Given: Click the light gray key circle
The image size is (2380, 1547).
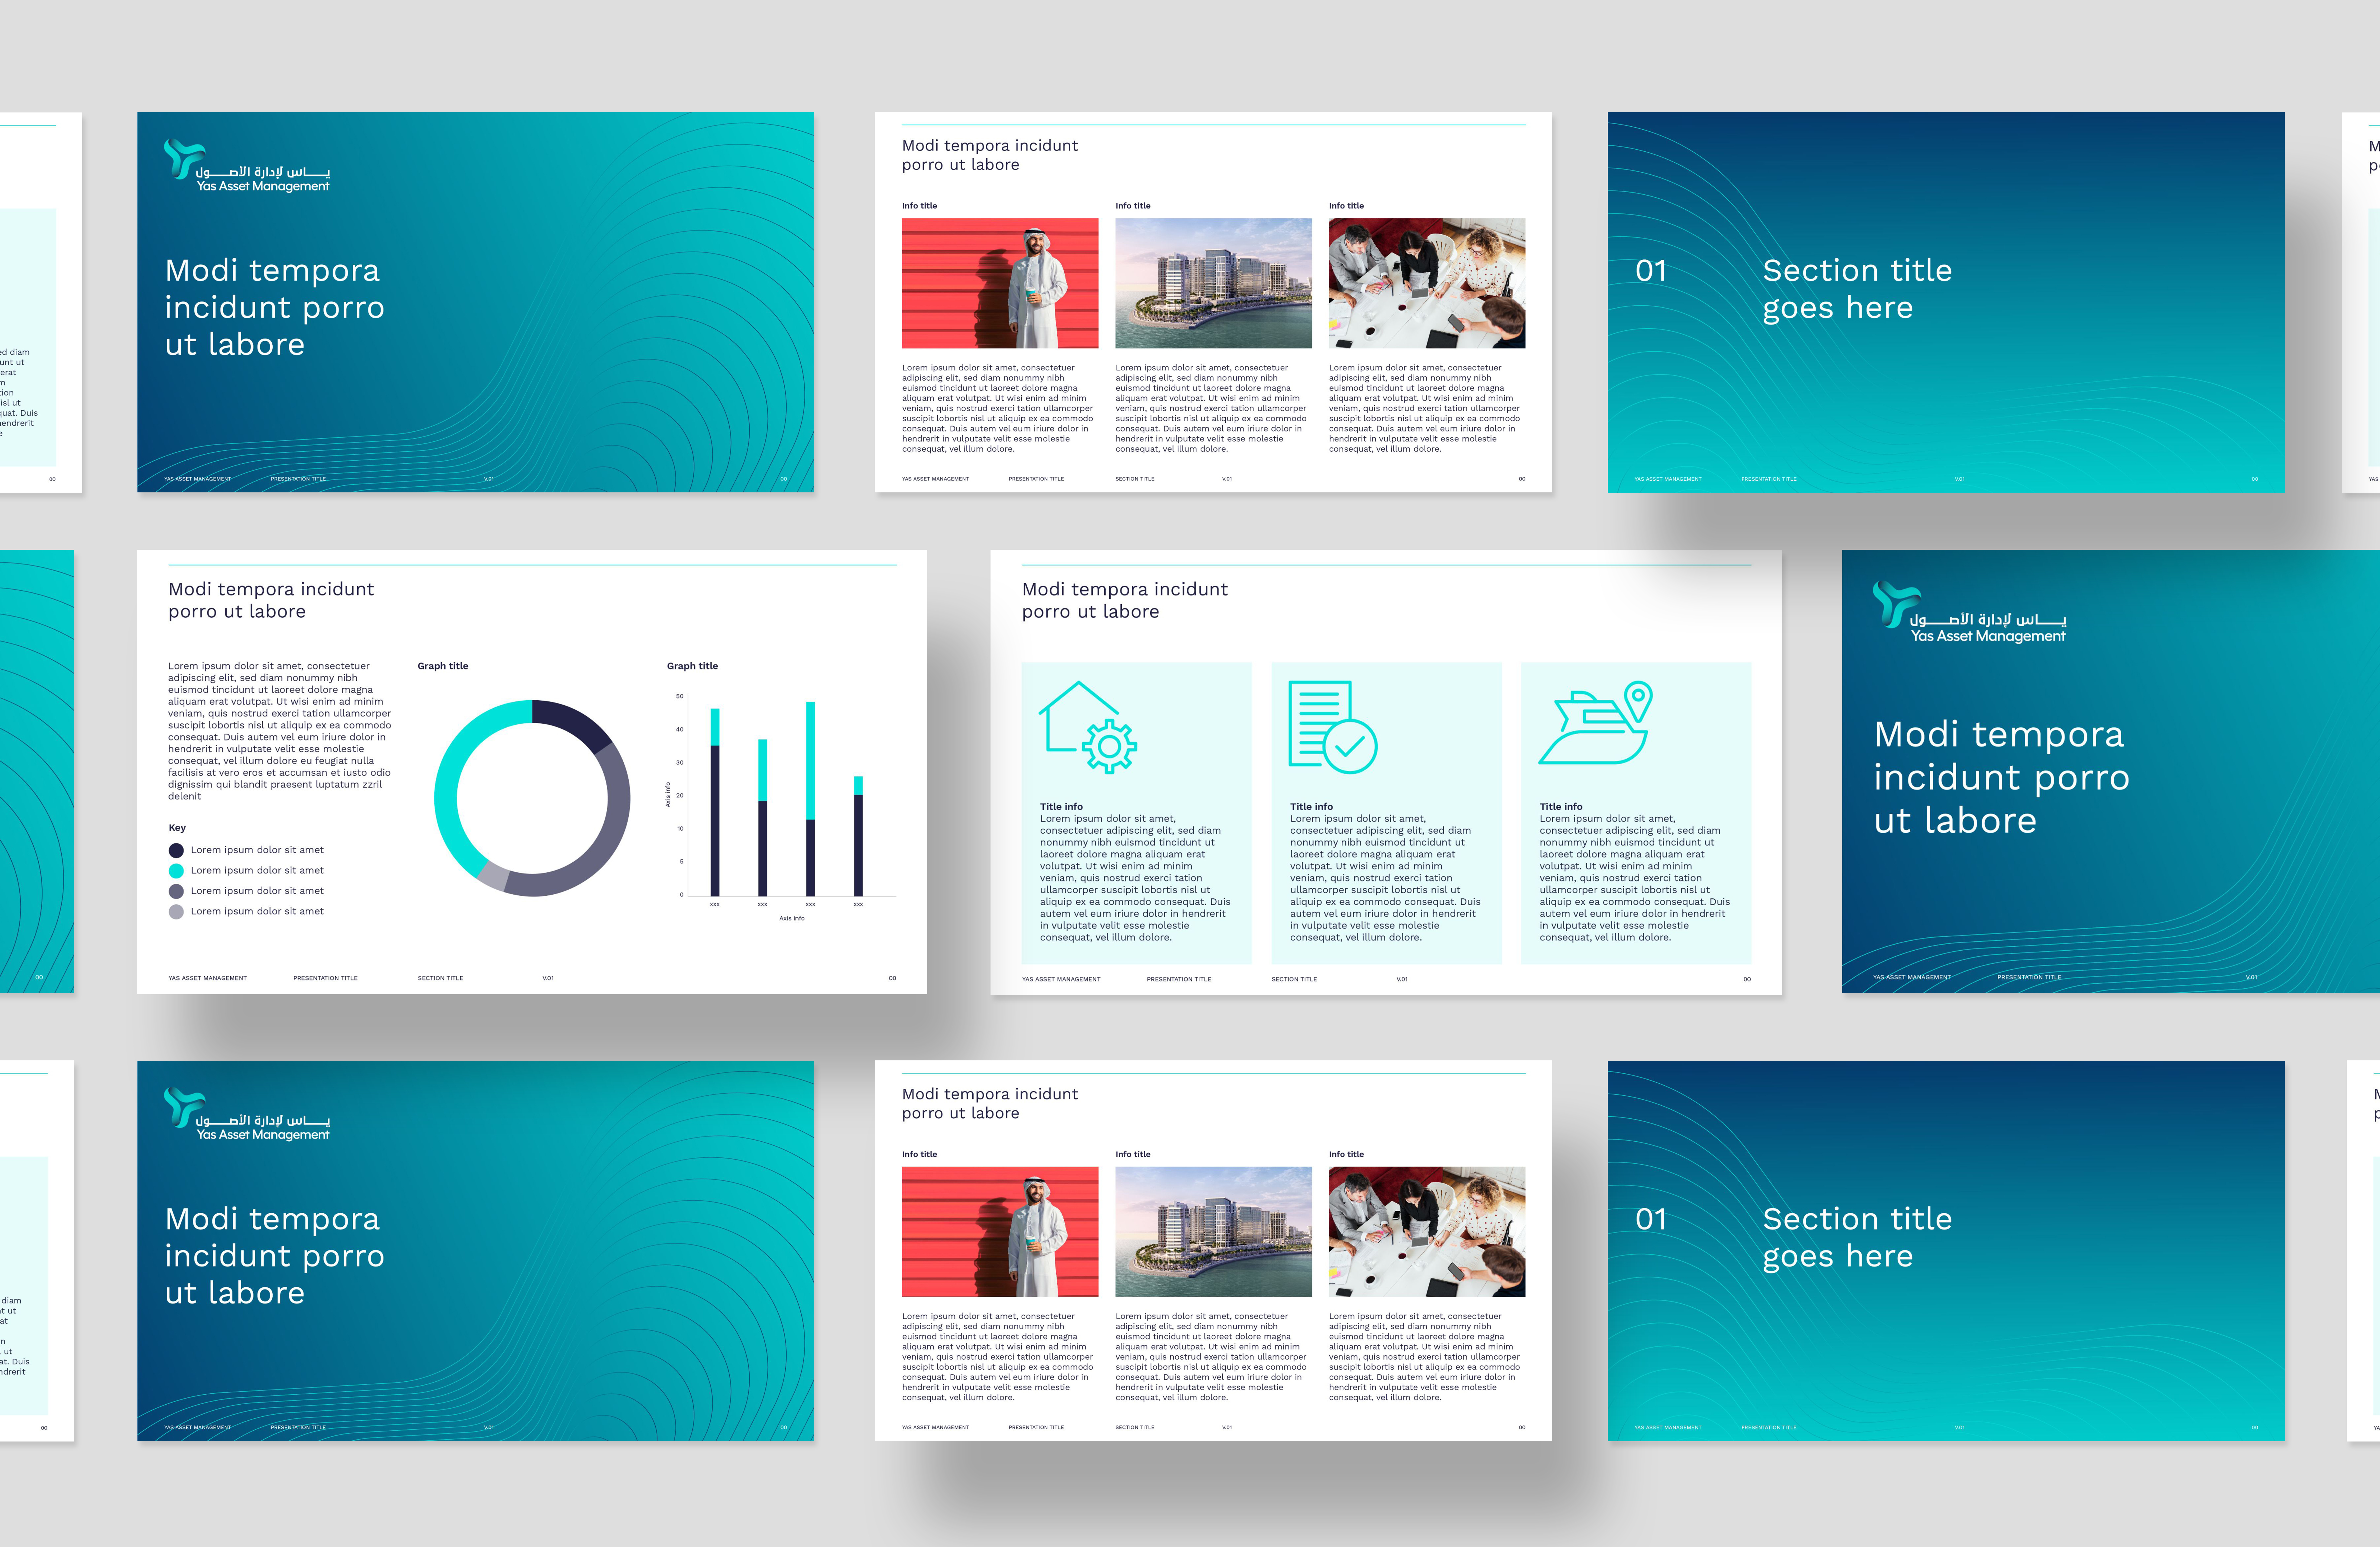Looking at the screenshot, I should (176, 912).
